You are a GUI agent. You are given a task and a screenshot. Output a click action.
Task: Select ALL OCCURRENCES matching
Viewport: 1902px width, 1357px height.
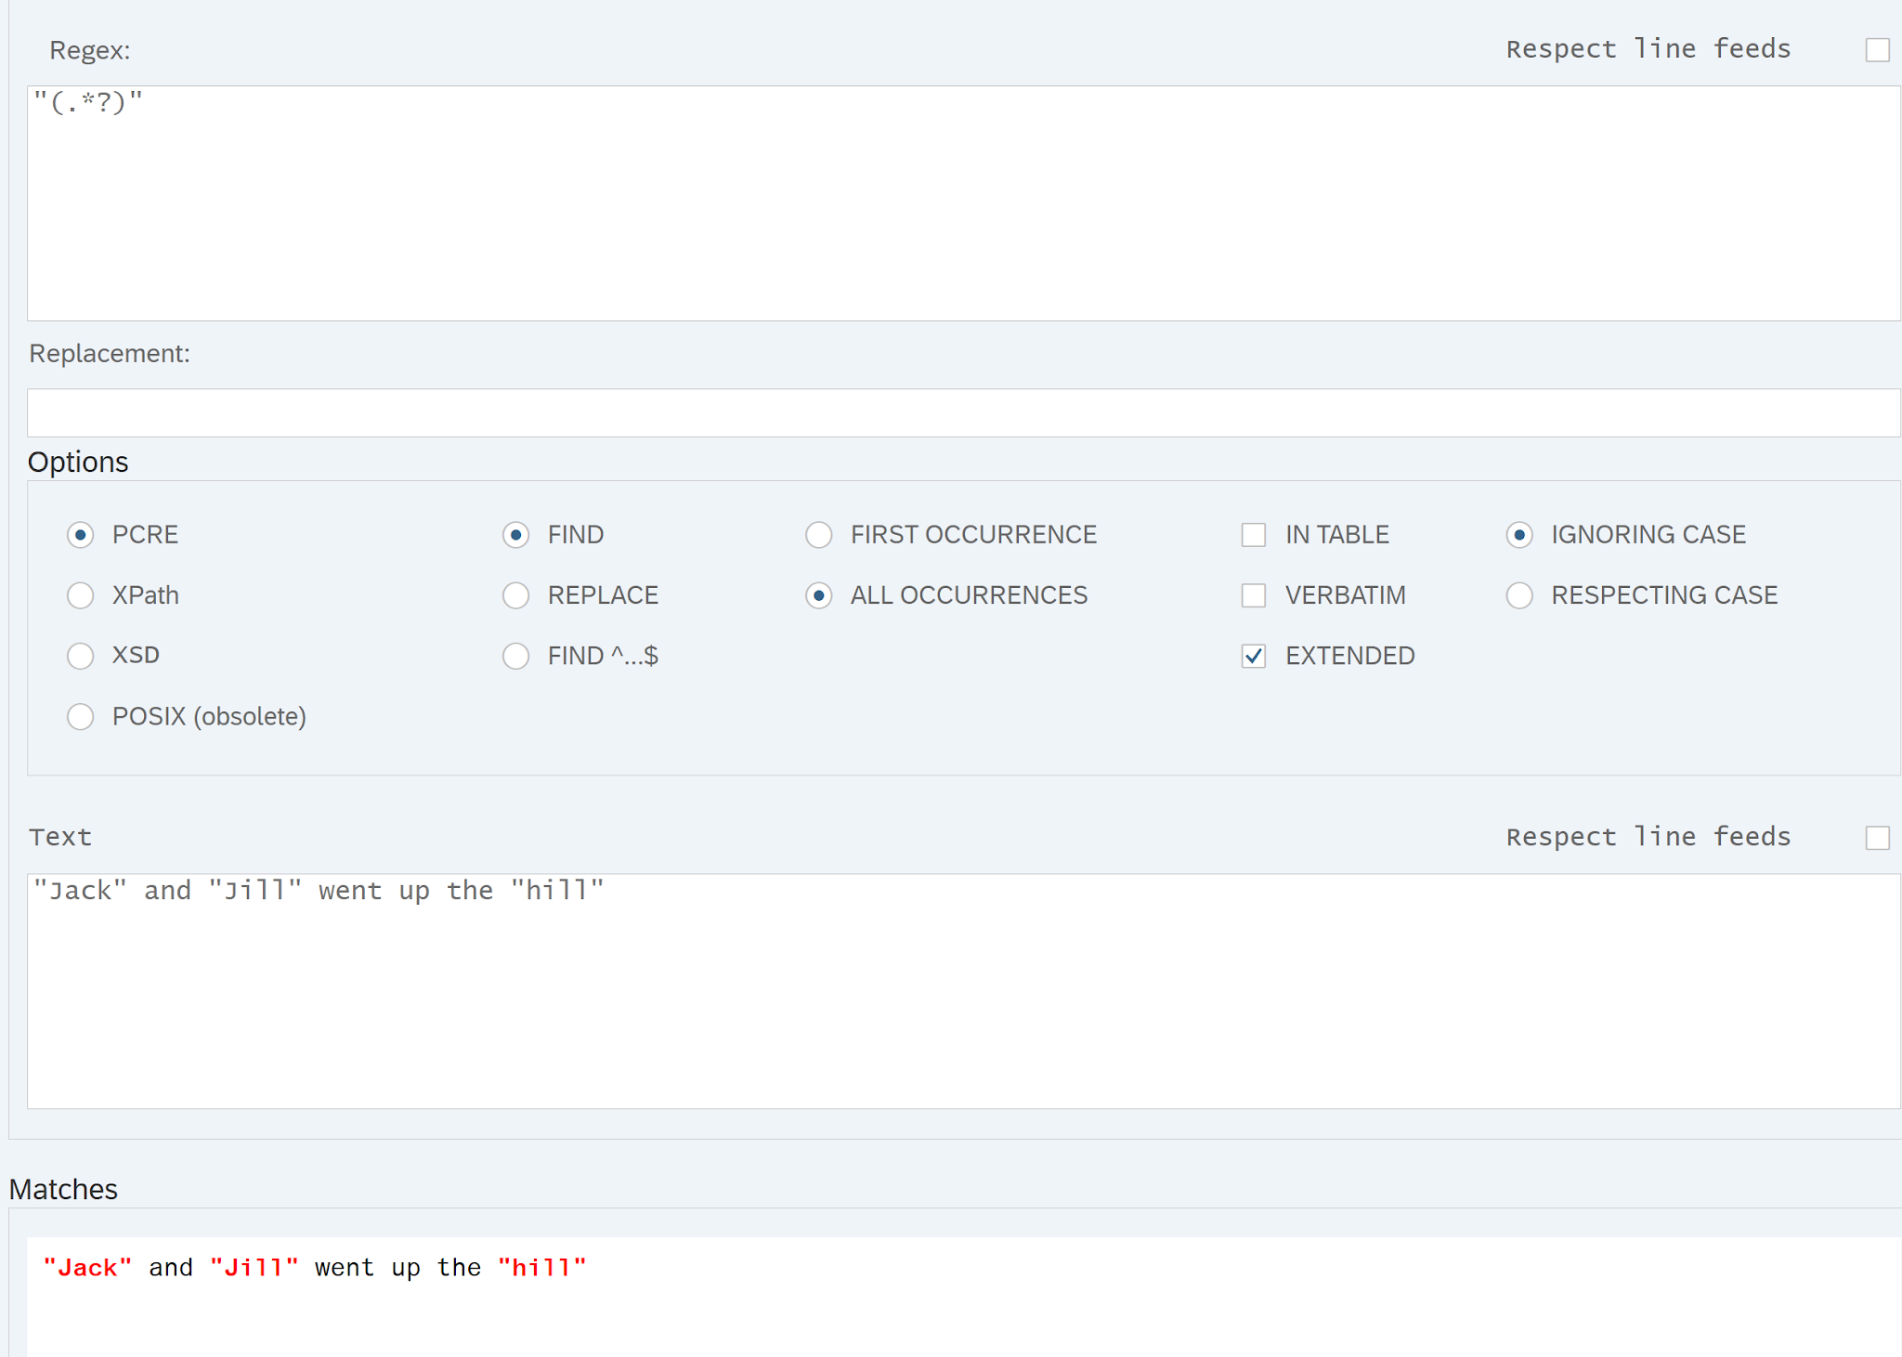pyautogui.click(x=819, y=596)
